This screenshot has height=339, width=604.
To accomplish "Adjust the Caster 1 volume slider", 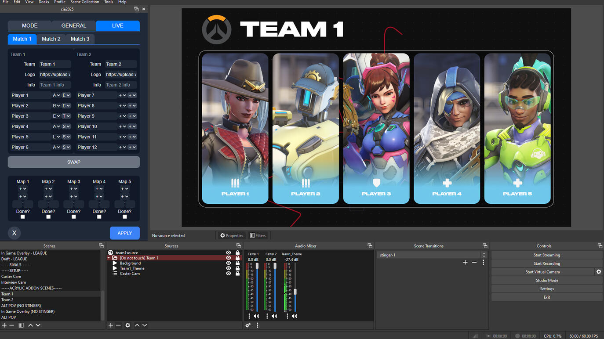I will (x=257, y=266).
